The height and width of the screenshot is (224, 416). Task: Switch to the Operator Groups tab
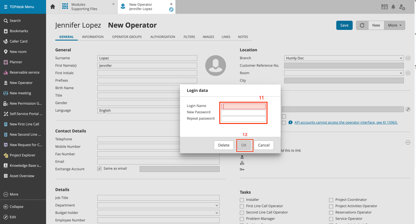point(127,37)
